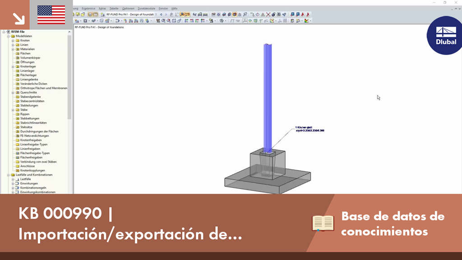
Task: Expand the Linien tree node
Action: 13,45
